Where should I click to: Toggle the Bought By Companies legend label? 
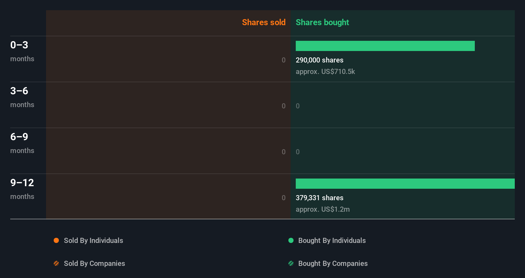333,263
